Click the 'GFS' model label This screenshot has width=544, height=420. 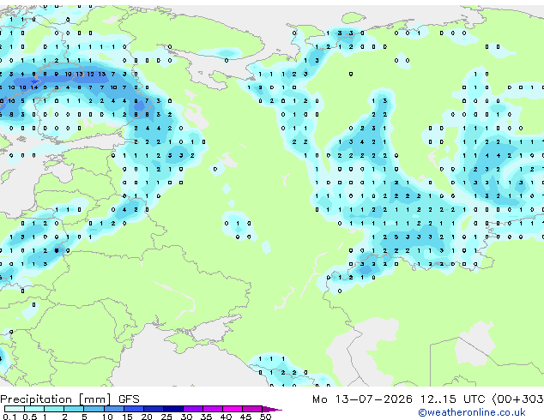pyautogui.click(x=129, y=399)
